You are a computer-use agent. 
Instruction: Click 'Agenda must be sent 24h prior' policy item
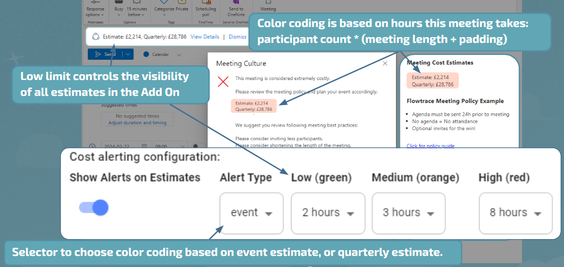click(x=461, y=115)
